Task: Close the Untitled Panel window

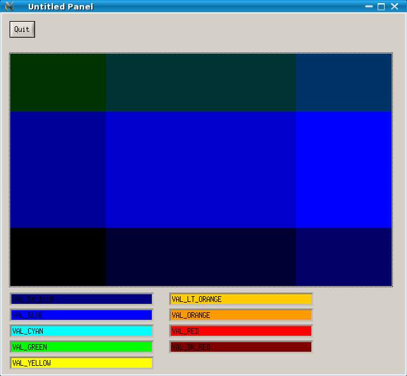Action: 394,6
